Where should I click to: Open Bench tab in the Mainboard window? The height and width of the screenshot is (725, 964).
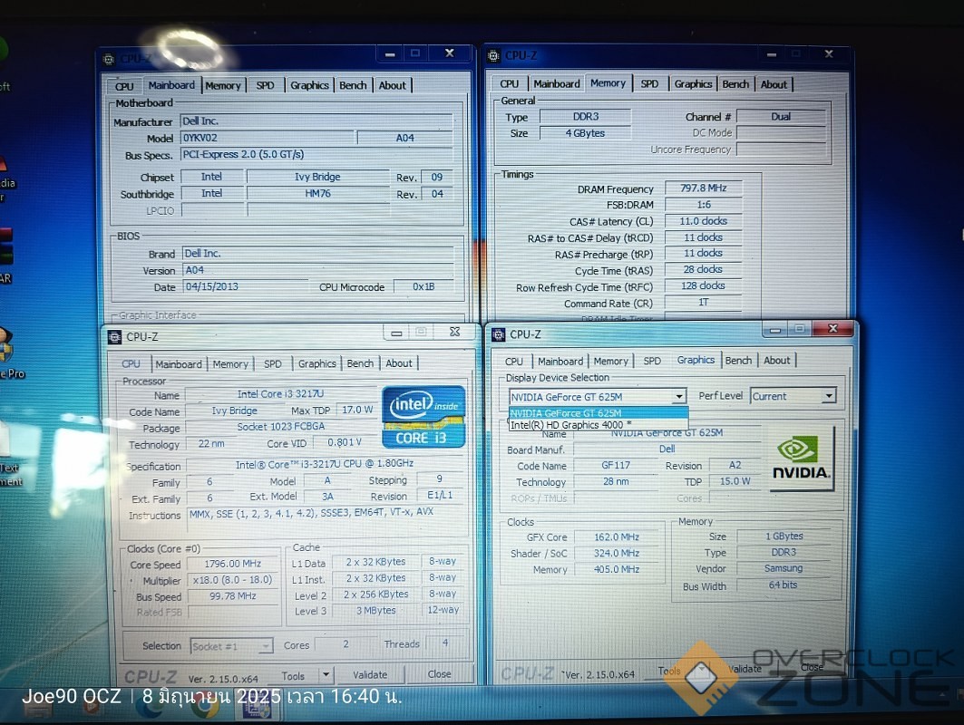coord(353,85)
